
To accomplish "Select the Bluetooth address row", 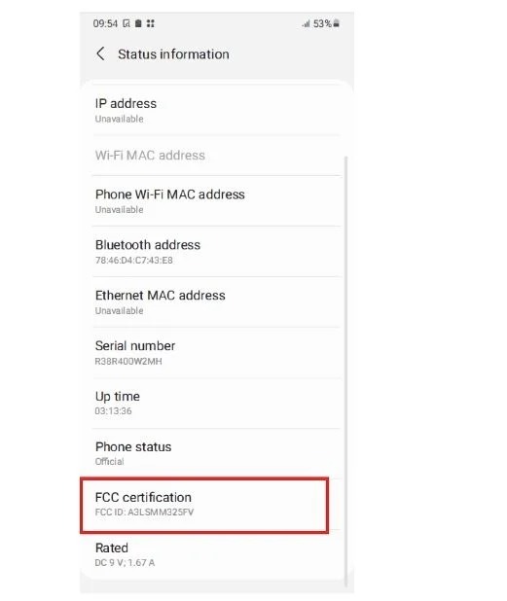I will point(217,252).
